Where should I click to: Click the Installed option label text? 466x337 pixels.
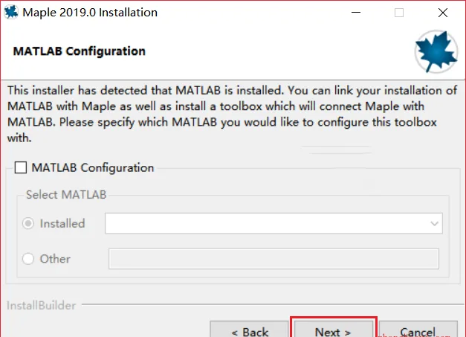pos(62,223)
